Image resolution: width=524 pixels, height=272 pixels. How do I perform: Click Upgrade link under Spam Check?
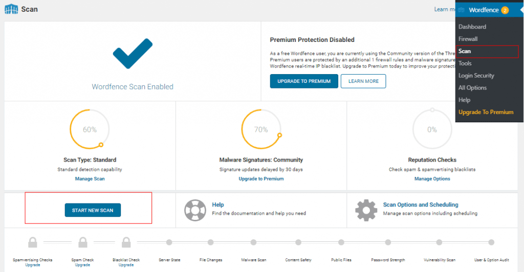(82, 265)
